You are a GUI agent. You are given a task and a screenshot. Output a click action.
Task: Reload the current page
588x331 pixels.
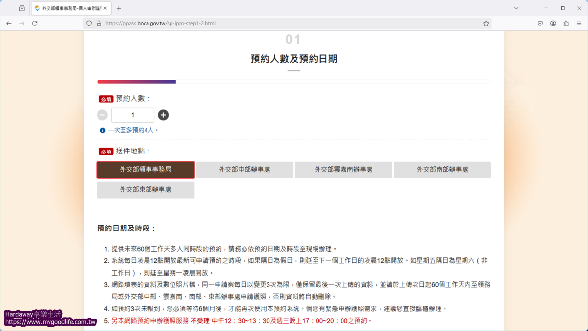point(34,23)
